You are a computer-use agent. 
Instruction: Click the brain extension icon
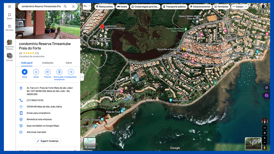click(266, 96)
